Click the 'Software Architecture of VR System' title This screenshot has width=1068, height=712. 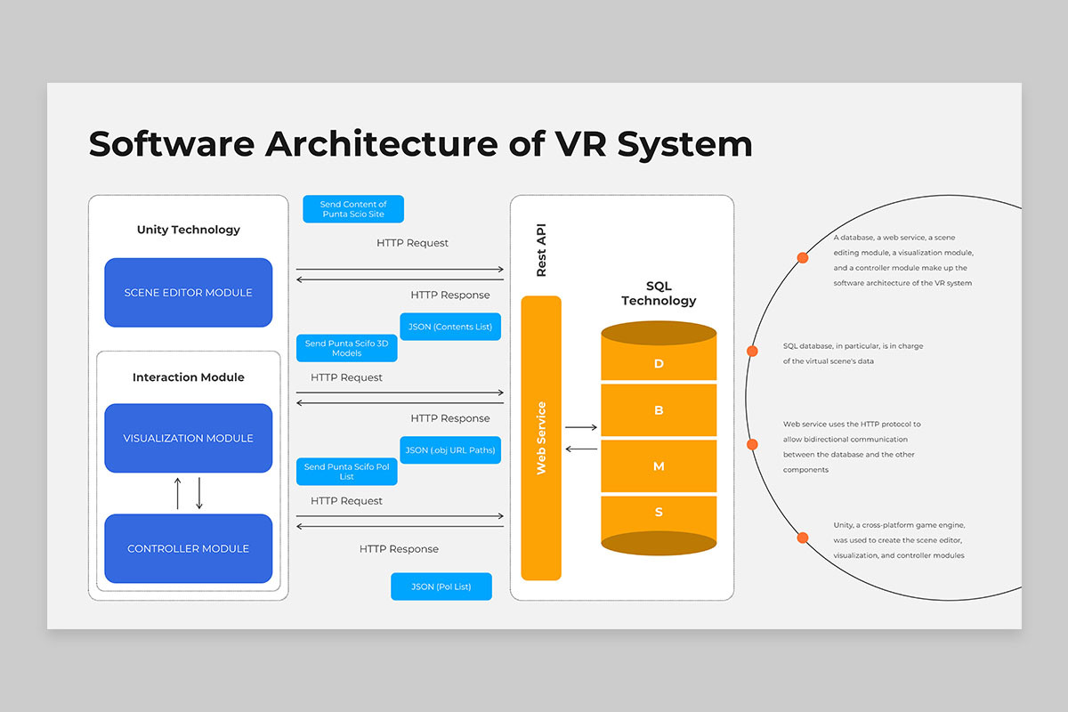click(x=420, y=143)
